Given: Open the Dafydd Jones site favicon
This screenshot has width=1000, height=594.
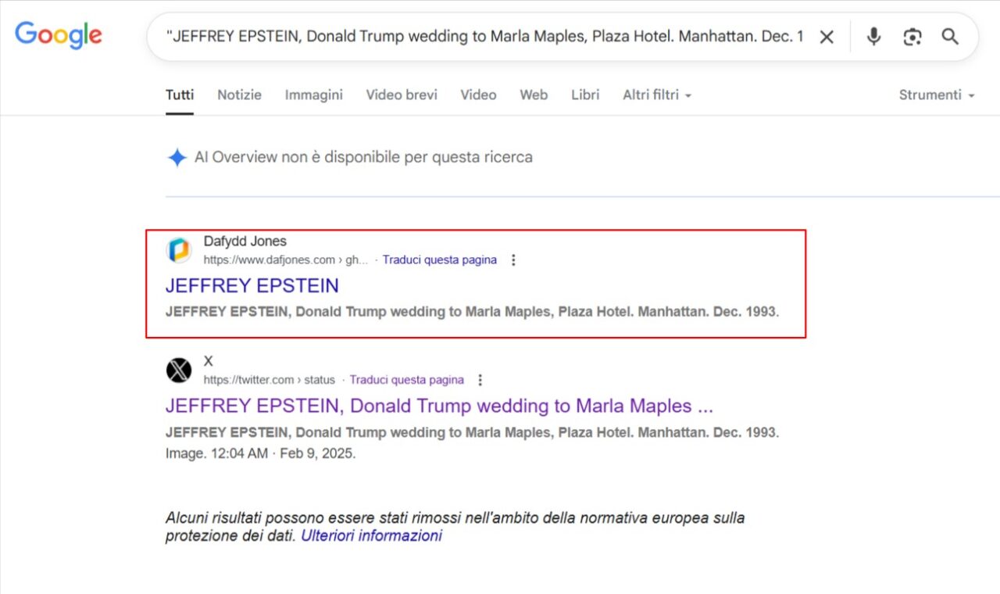Looking at the screenshot, I should point(179,250).
